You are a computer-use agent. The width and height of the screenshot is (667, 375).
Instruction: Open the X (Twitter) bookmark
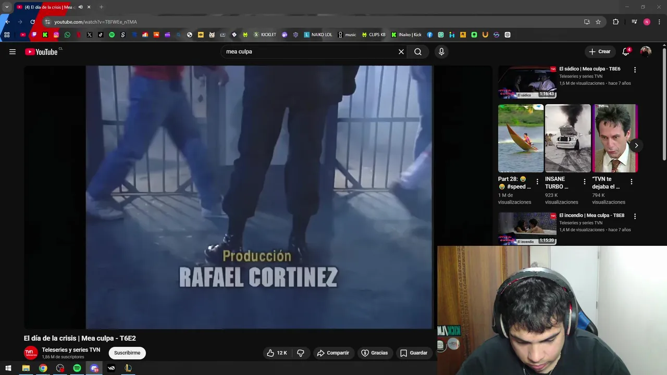90,35
